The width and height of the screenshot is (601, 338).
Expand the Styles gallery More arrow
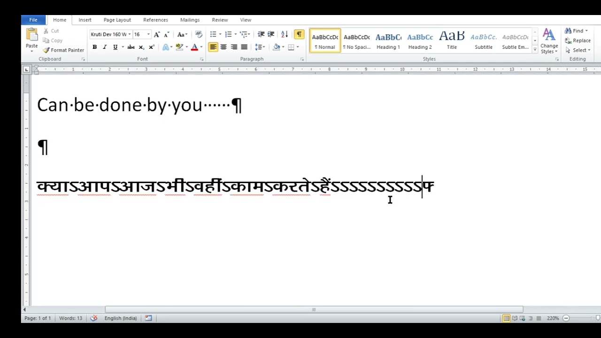535,49
